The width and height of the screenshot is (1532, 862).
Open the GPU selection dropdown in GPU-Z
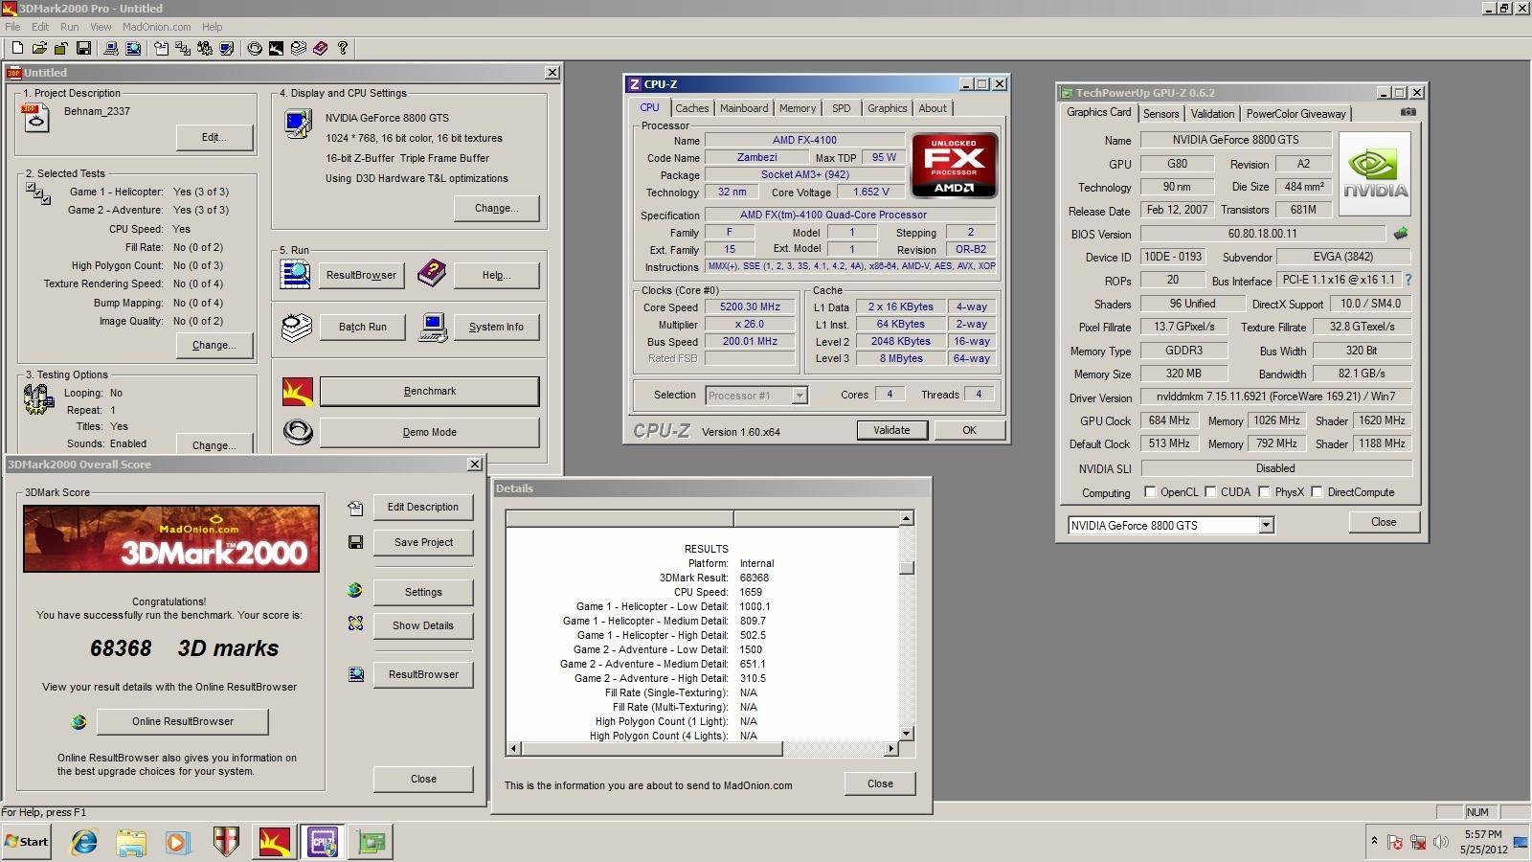coord(1266,525)
